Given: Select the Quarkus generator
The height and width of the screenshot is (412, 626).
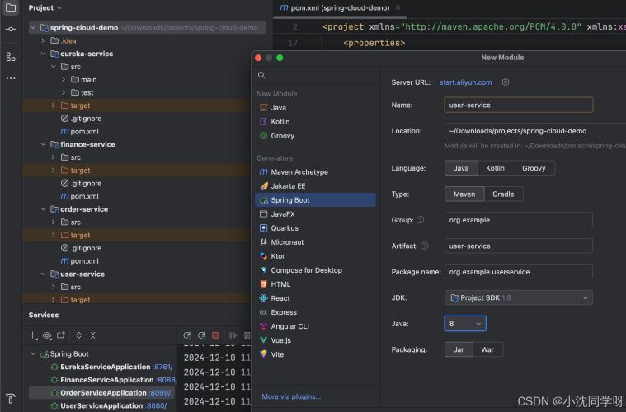Looking at the screenshot, I should 315,228.
